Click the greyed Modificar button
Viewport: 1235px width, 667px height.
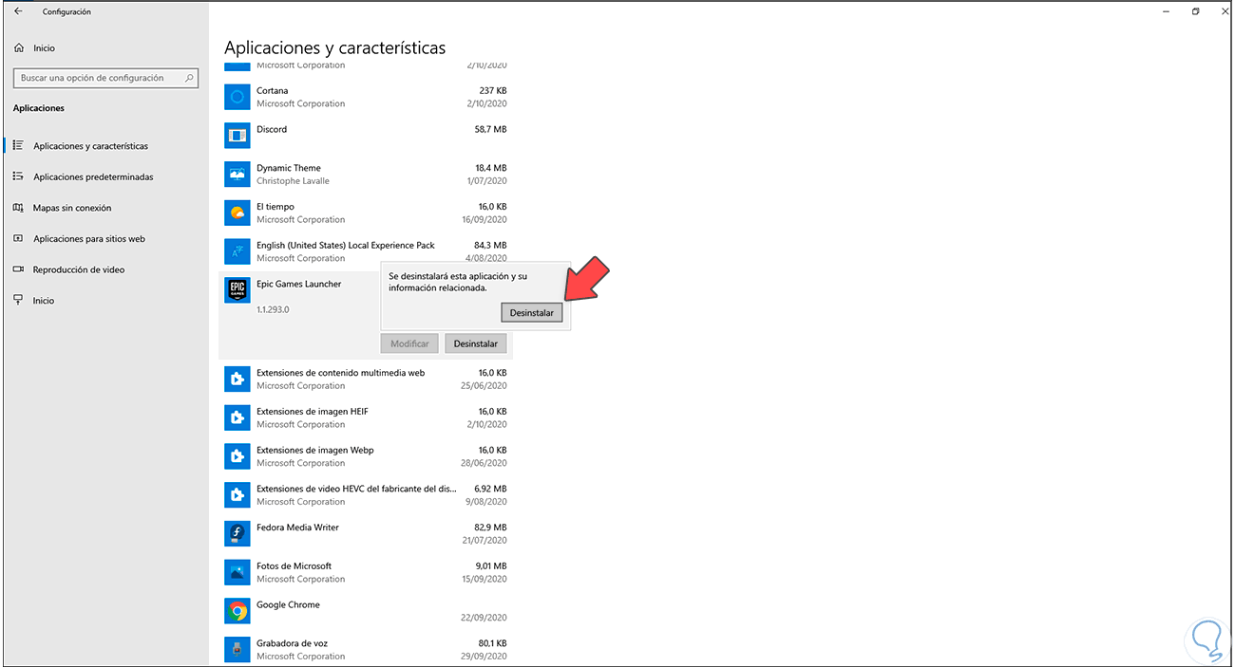tap(409, 343)
